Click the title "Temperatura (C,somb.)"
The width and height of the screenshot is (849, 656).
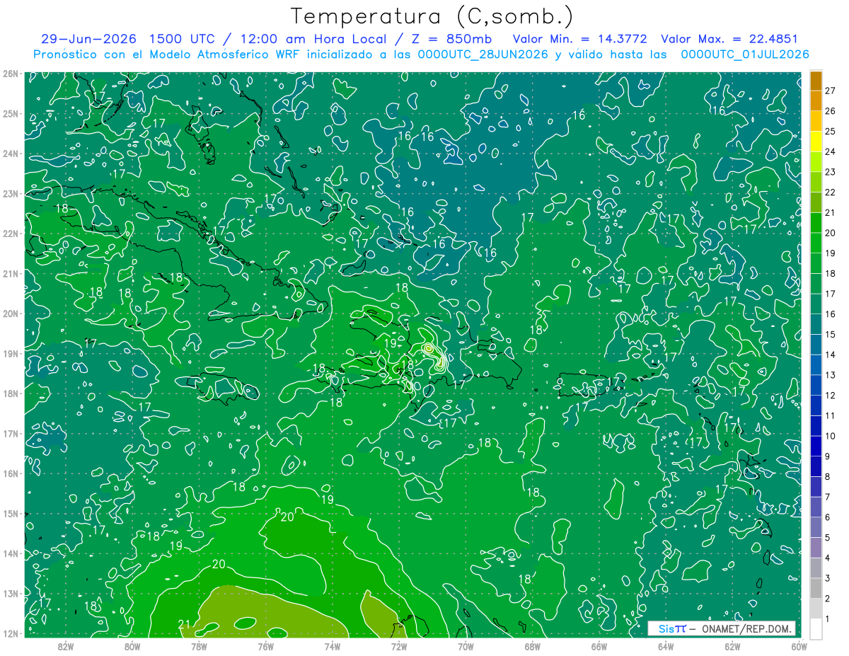[432, 16]
